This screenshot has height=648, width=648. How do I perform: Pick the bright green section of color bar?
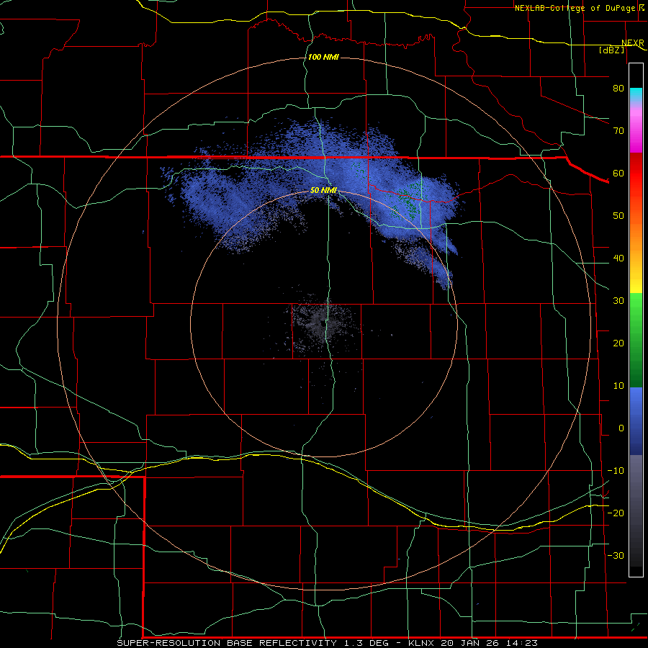(x=636, y=308)
